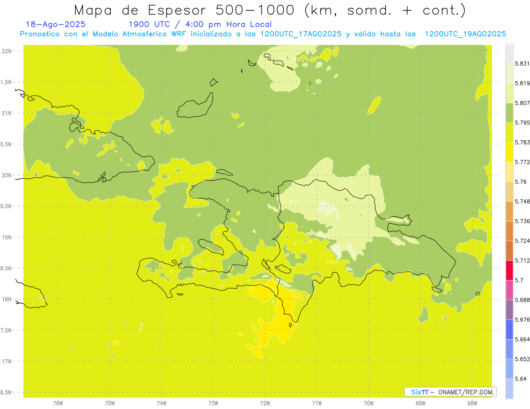Viewport: 530px width, 409px height.
Task: Pick the pink legend swatch below 5.7
Action: click(509, 289)
